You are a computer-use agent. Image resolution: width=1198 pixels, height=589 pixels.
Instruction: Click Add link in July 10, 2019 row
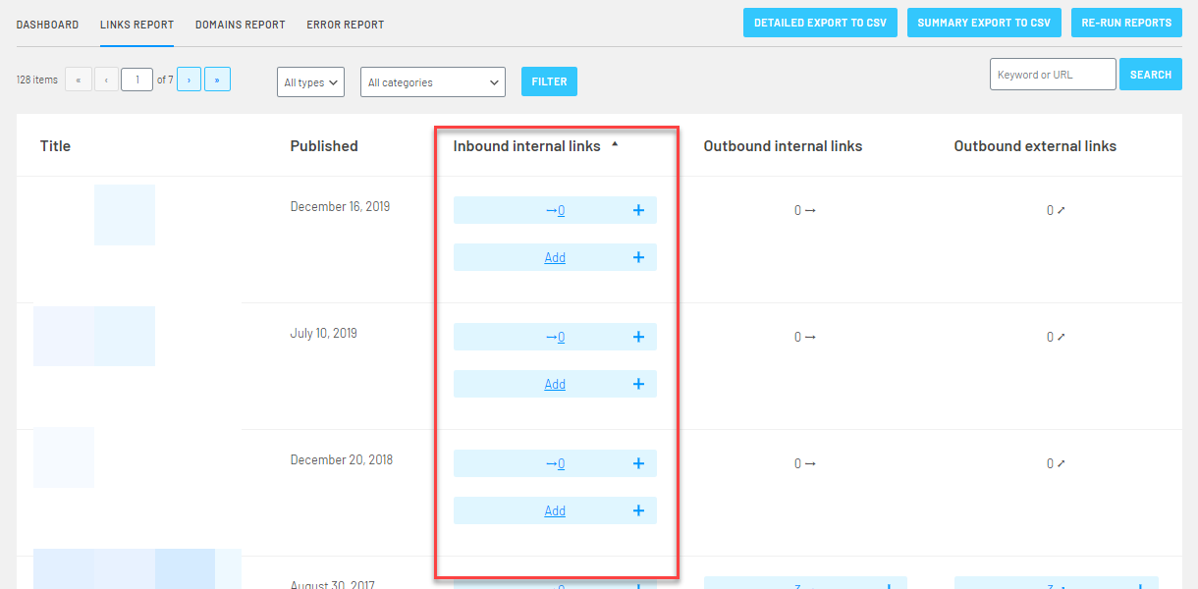point(555,384)
